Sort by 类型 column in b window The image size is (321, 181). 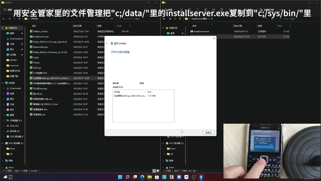point(260,26)
